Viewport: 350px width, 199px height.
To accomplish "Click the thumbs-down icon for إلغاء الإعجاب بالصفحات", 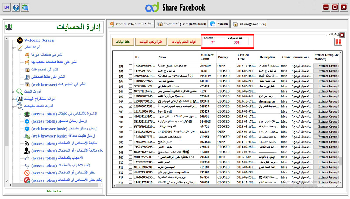I will 27,166.
